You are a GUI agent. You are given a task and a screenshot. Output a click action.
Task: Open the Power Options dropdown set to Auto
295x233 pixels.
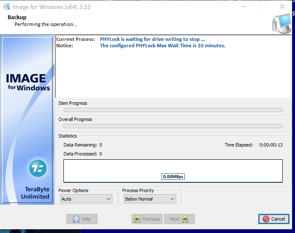(86, 199)
